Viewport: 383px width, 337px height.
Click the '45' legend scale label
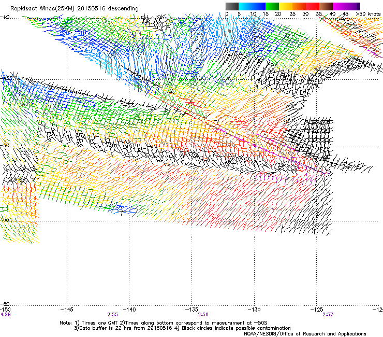pos(345,14)
